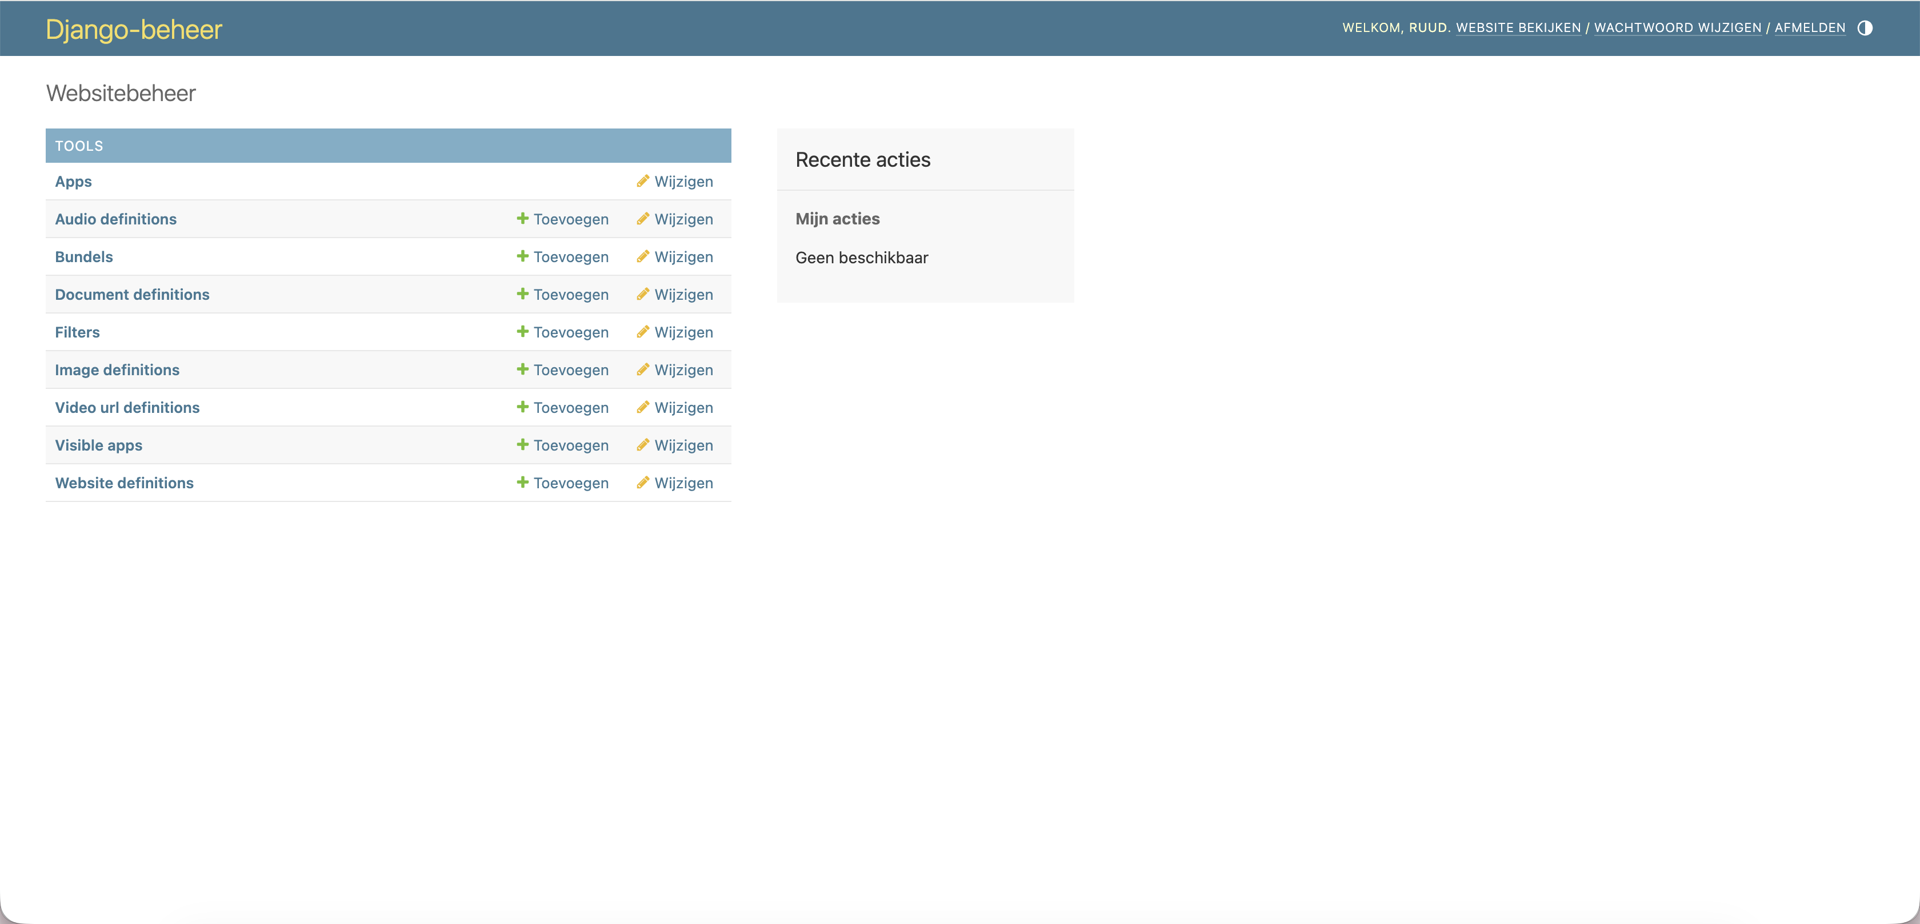This screenshot has height=924, width=1920.
Task: Click the pencil icon for Image definitions
Action: (x=642, y=369)
